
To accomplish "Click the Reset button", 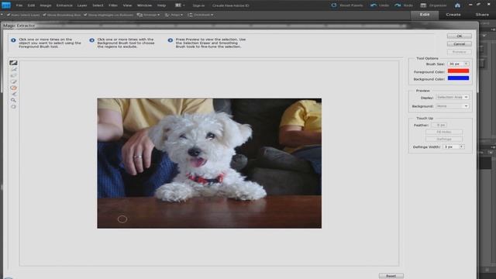I will point(391,276).
